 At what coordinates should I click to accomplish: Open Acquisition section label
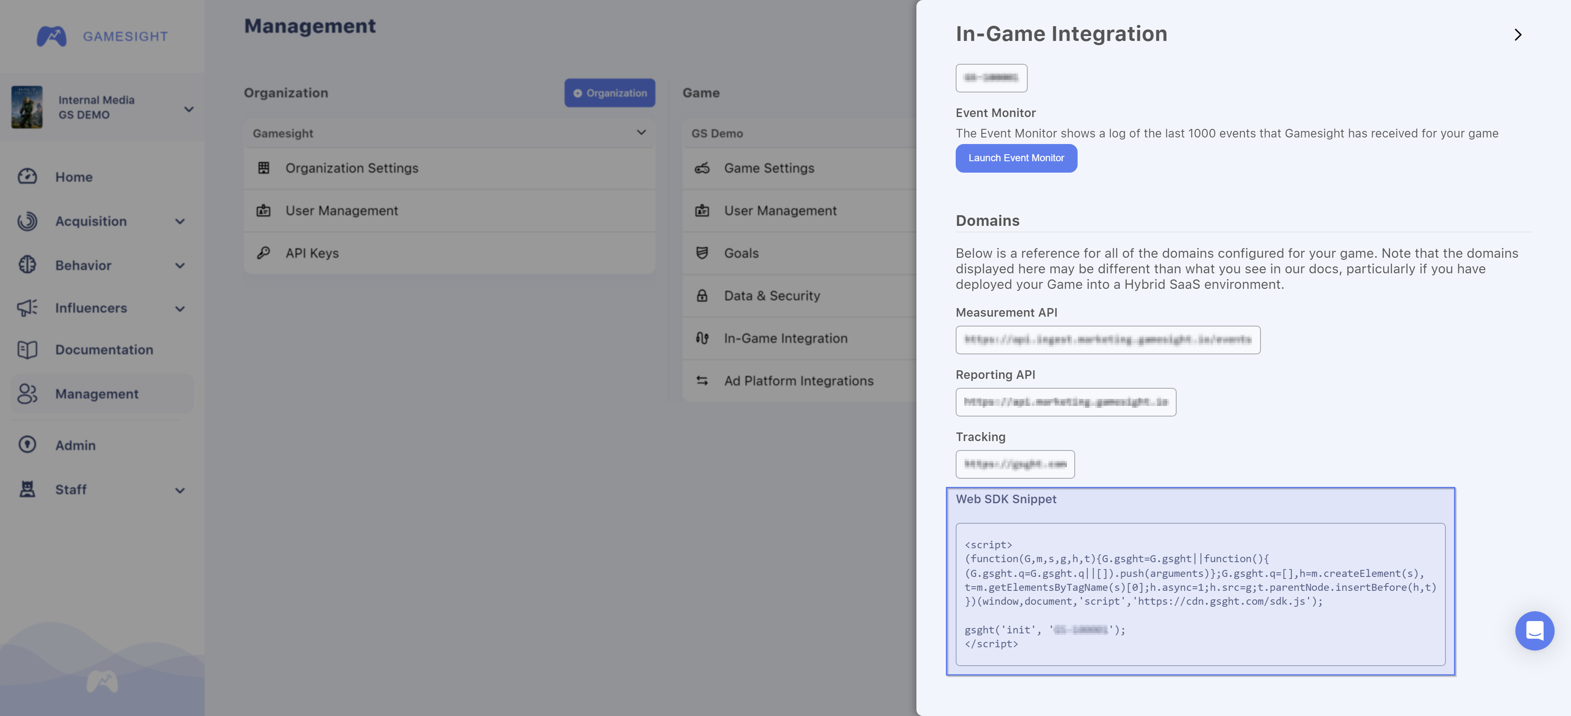pyautogui.click(x=91, y=221)
